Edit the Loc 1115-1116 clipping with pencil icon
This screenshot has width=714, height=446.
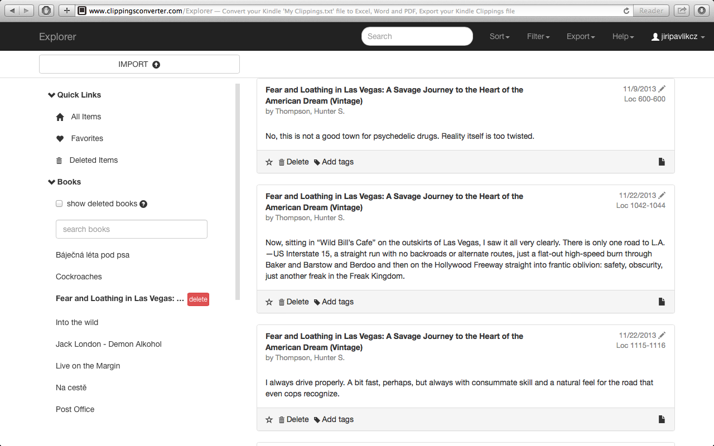click(x=662, y=335)
